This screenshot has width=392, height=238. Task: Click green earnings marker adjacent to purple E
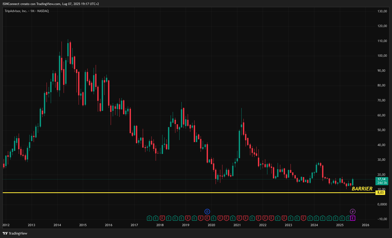point(348,218)
